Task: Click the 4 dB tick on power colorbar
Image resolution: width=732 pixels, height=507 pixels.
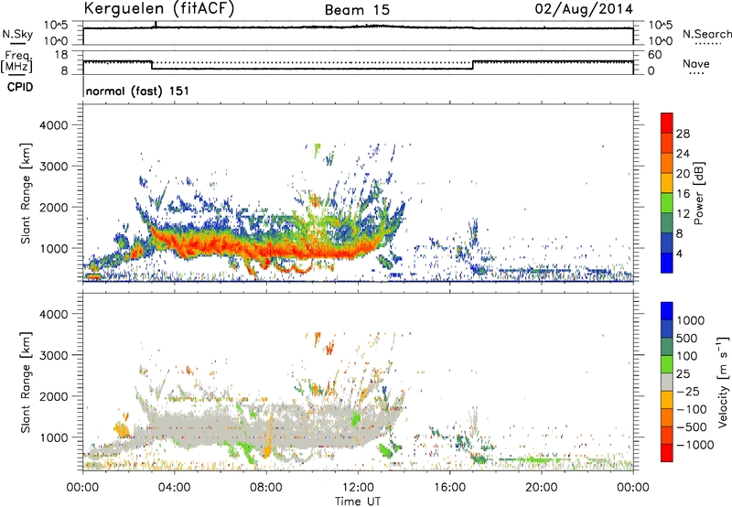Action: point(679,254)
